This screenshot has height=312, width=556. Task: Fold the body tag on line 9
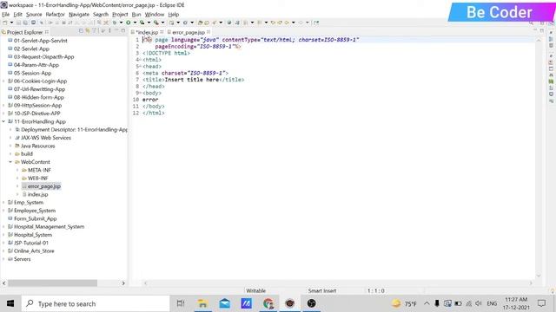pyautogui.click(x=141, y=93)
